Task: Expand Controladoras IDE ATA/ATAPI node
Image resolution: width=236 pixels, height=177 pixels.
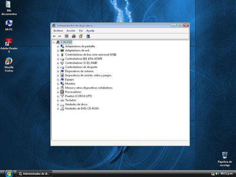Action: tap(58, 59)
